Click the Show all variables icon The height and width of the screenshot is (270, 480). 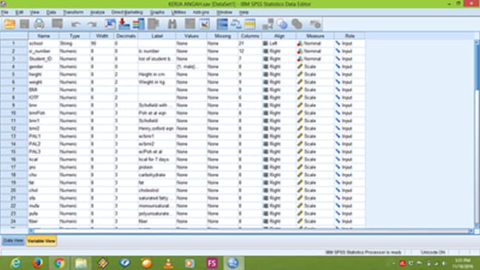click(x=296, y=24)
